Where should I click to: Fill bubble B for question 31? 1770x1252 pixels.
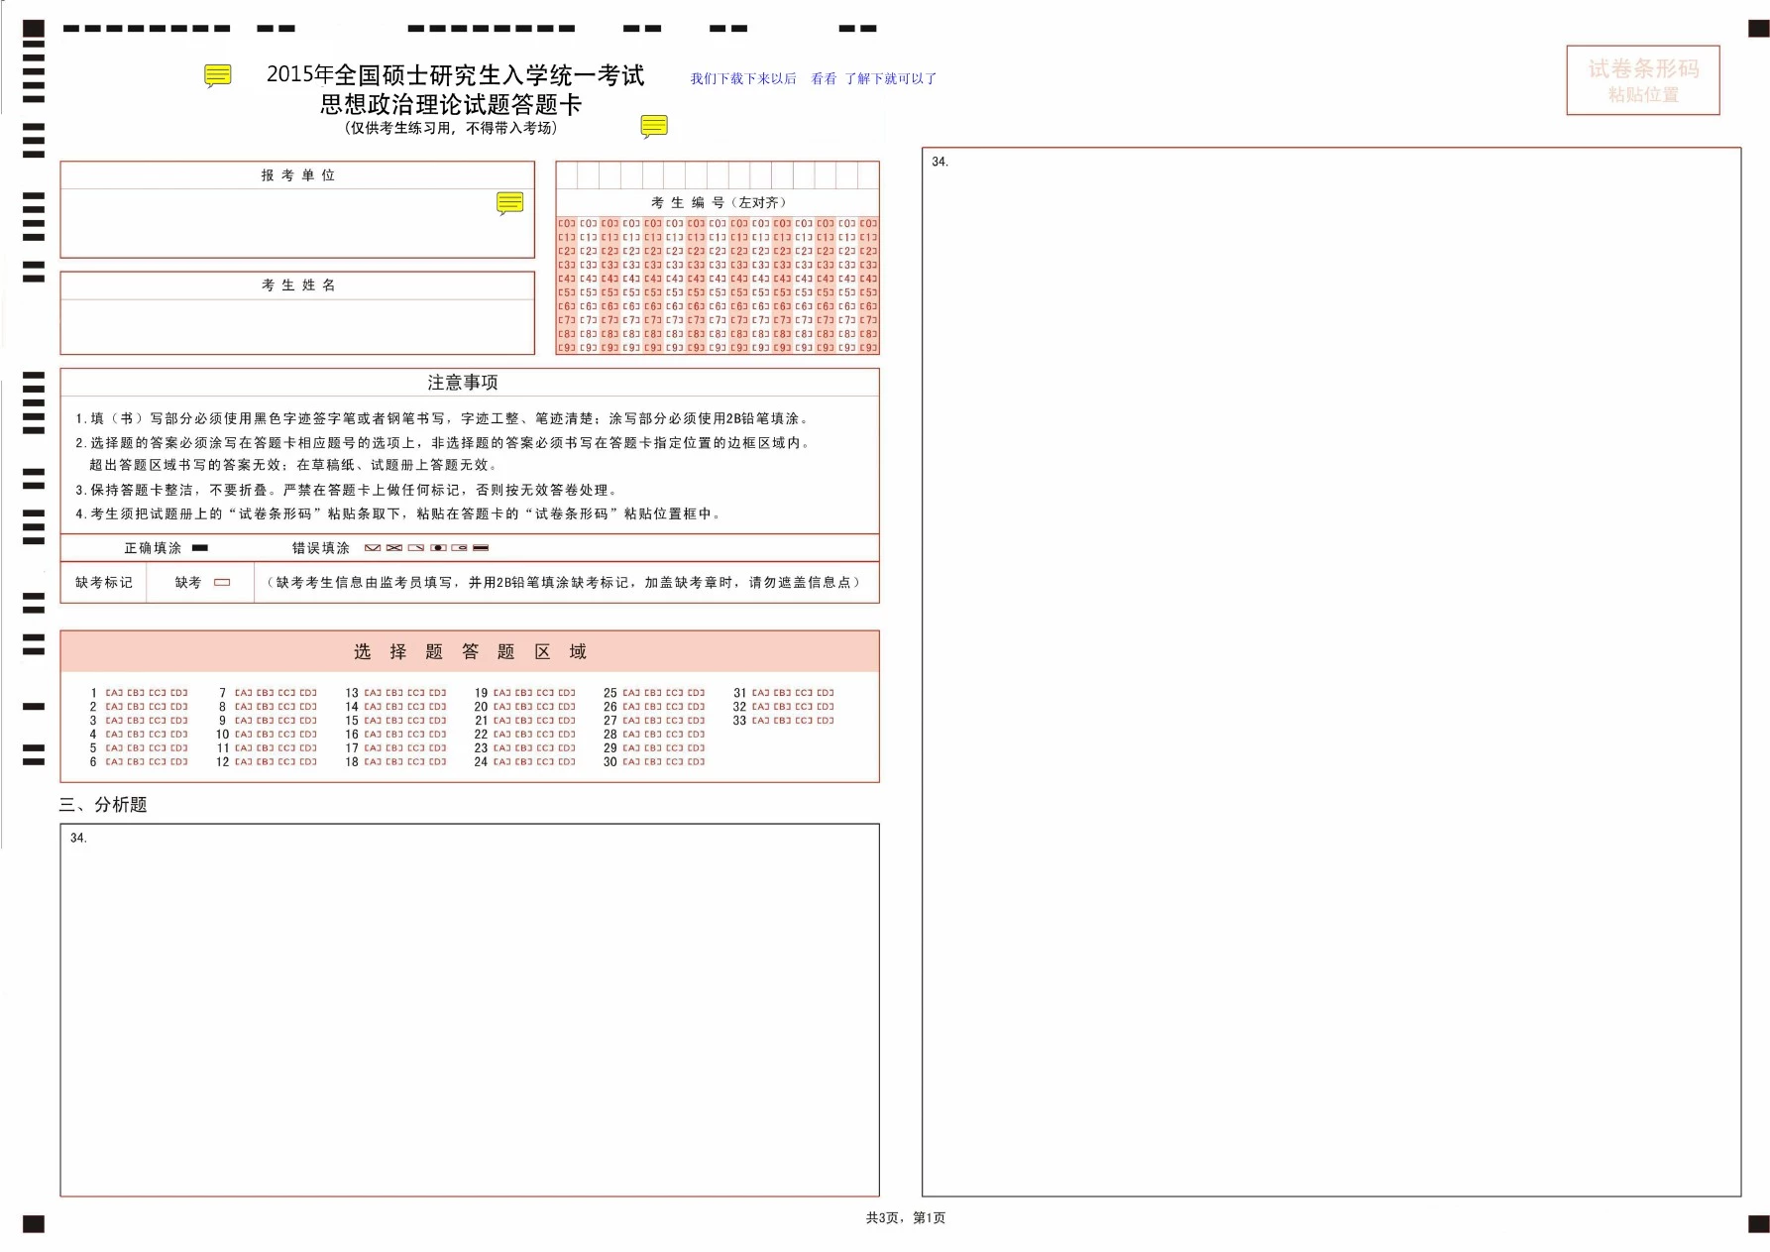[782, 693]
